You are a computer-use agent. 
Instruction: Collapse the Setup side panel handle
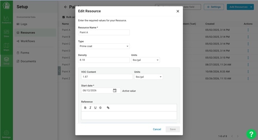pos(59,71)
